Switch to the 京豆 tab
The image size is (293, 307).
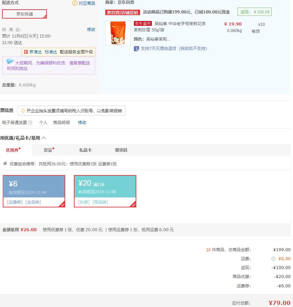49,150
